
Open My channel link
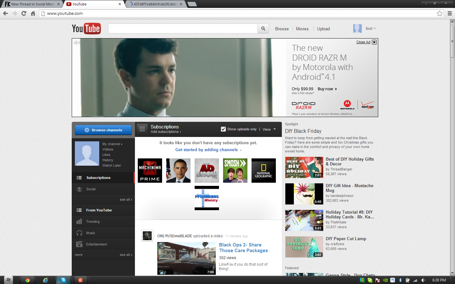click(x=112, y=144)
